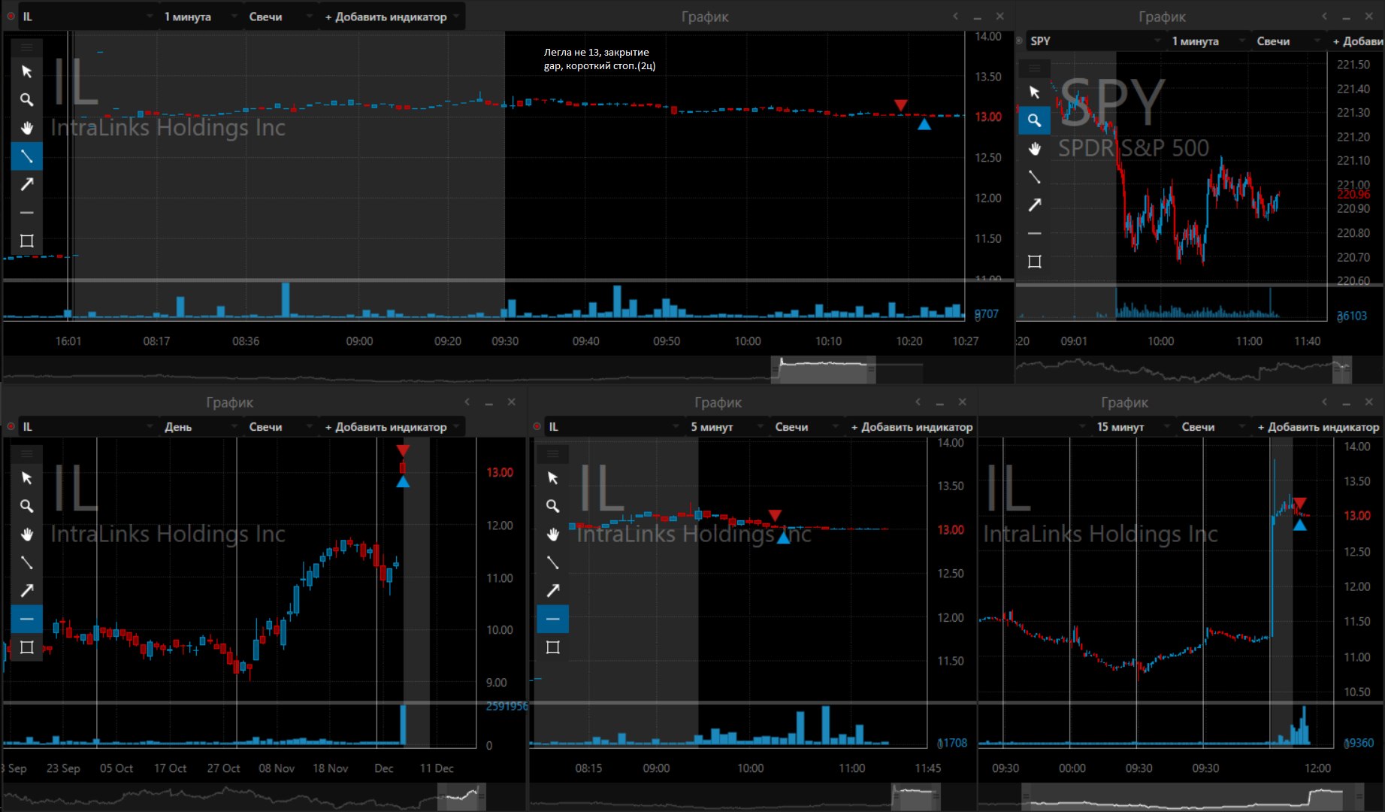The height and width of the screenshot is (812, 1385).
Task: Collapse the top IL chart tool menu handle
Action: point(27,47)
